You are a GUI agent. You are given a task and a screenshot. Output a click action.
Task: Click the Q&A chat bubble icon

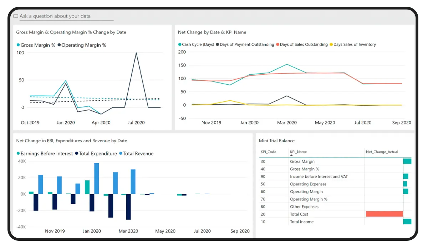[16, 16]
